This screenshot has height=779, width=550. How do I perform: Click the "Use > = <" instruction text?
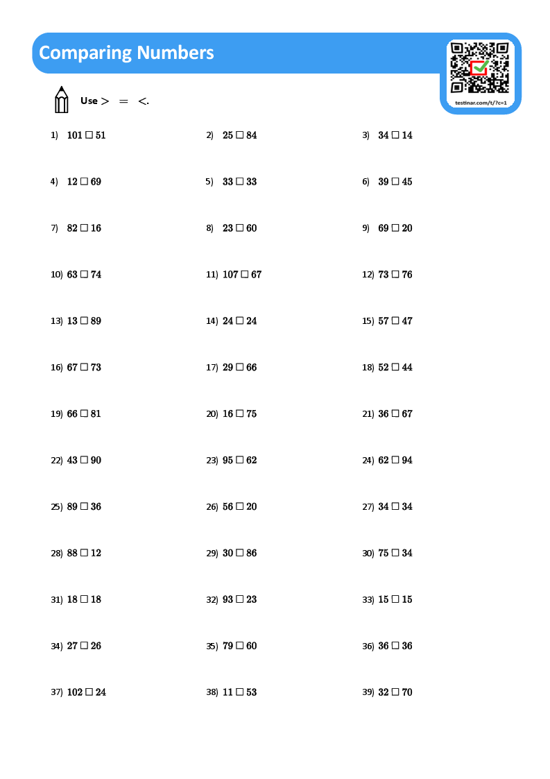pyautogui.click(x=114, y=101)
